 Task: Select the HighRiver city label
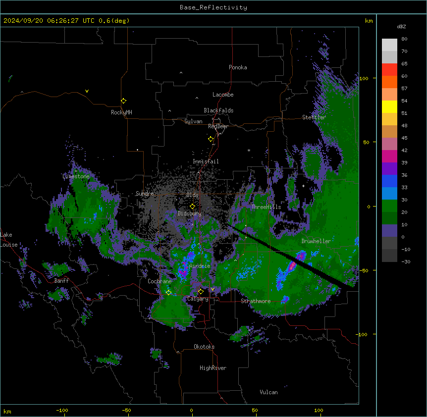coord(213,368)
